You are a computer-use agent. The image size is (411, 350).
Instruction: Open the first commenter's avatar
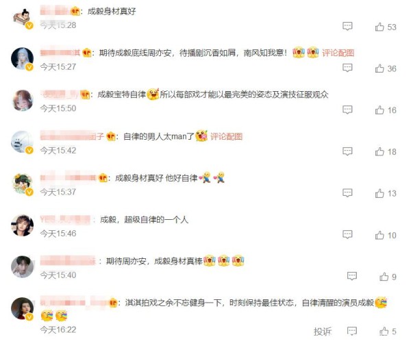pos(23,18)
